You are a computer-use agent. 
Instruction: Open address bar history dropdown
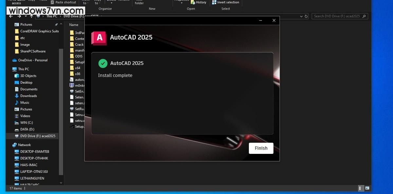(301, 16)
